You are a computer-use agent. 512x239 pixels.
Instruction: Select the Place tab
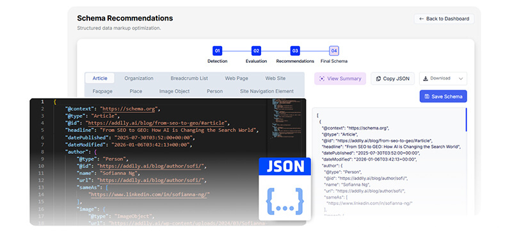tap(136, 91)
